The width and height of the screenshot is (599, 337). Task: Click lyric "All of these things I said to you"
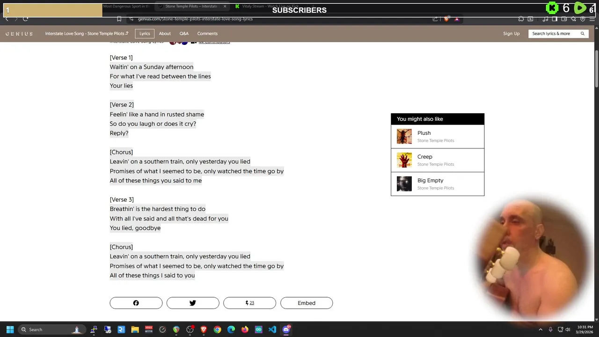point(152,276)
